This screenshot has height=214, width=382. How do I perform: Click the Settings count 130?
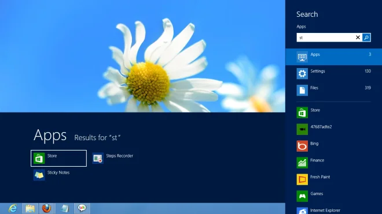pos(368,71)
